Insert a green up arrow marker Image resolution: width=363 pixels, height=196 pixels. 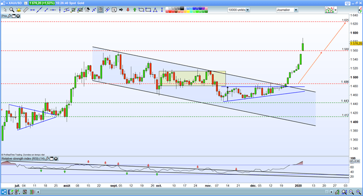click(x=135, y=10)
